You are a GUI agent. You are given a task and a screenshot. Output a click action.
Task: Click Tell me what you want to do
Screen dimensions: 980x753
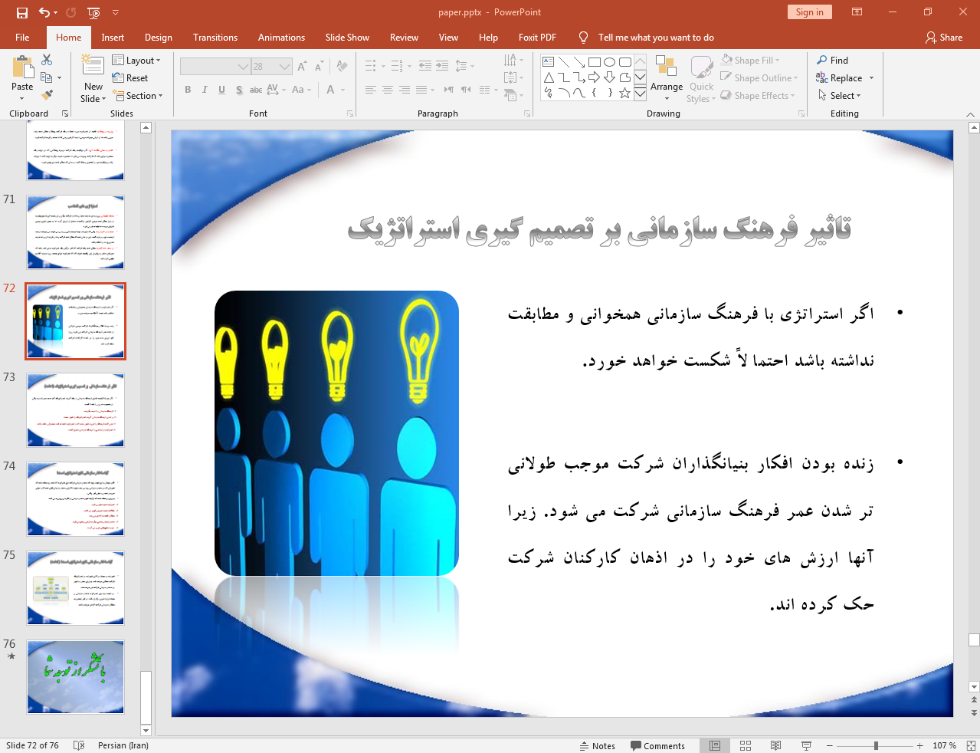[x=655, y=37]
